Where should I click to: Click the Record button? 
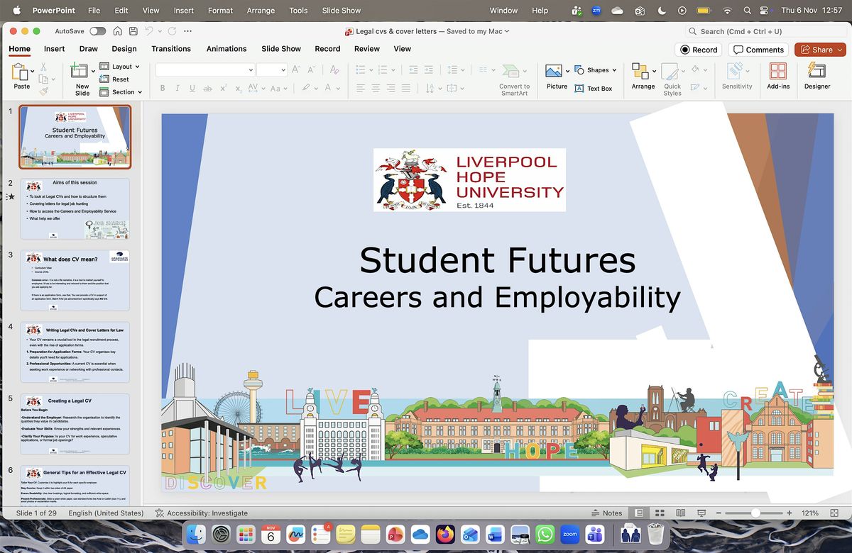[x=698, y=50]
